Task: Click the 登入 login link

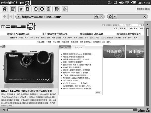Action: coord(109,42)
